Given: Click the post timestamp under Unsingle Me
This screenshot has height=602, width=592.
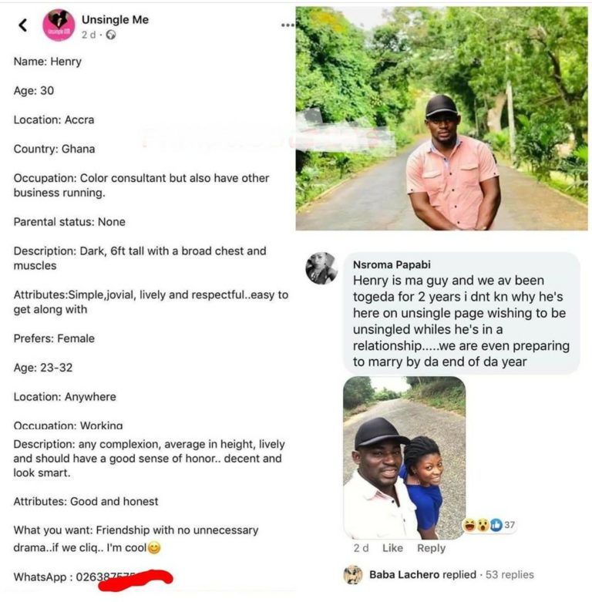Looking at the screenshot, I should 89,35.
